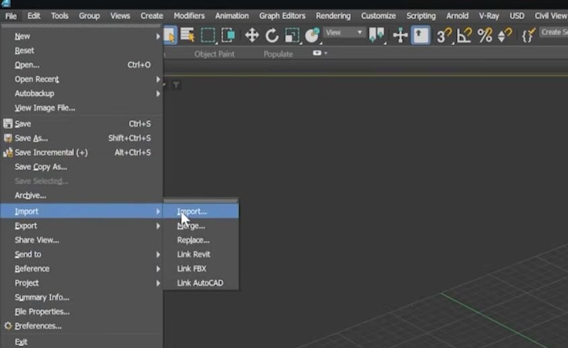Image resolution: width=568 pixels, height=348 pixels.
Task: Click the curly-brace Edit Named Selection icon
Action: (x=528, y=36)
